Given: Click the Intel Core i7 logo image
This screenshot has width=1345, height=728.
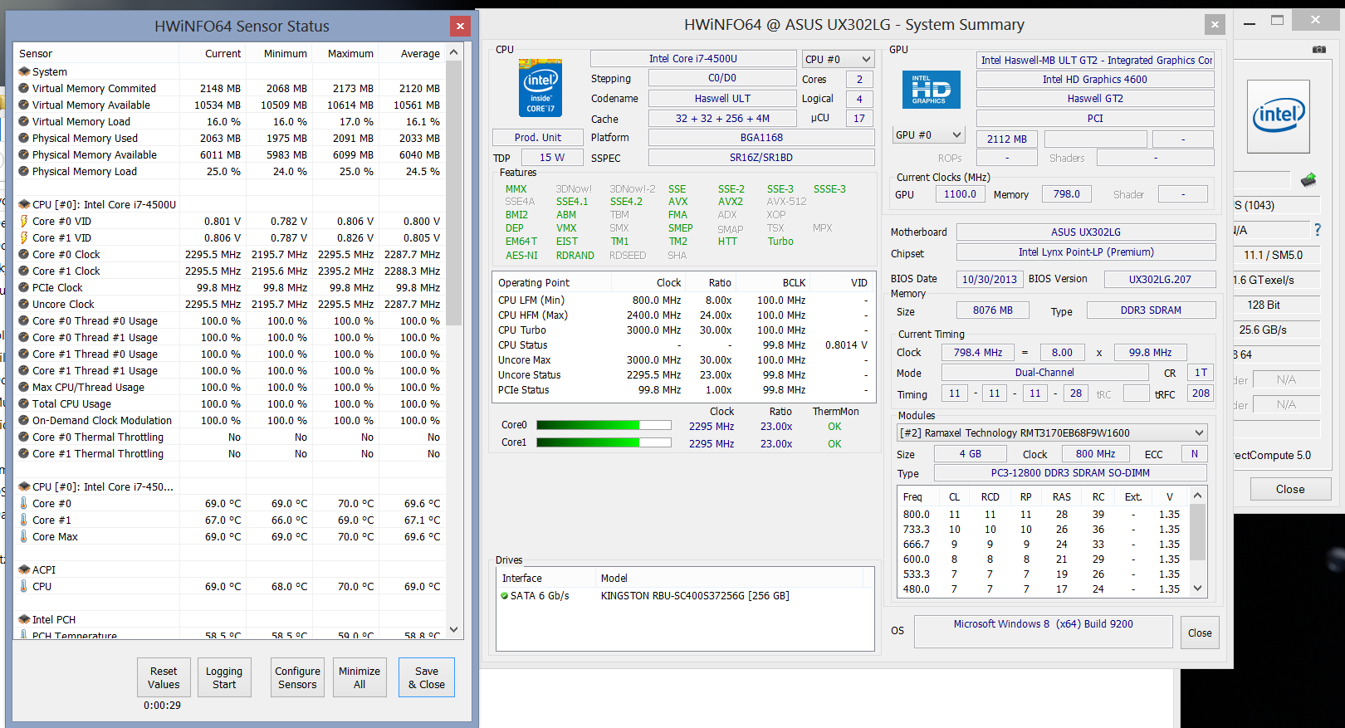Looking at the screenshot, I should tap(540, 88).
